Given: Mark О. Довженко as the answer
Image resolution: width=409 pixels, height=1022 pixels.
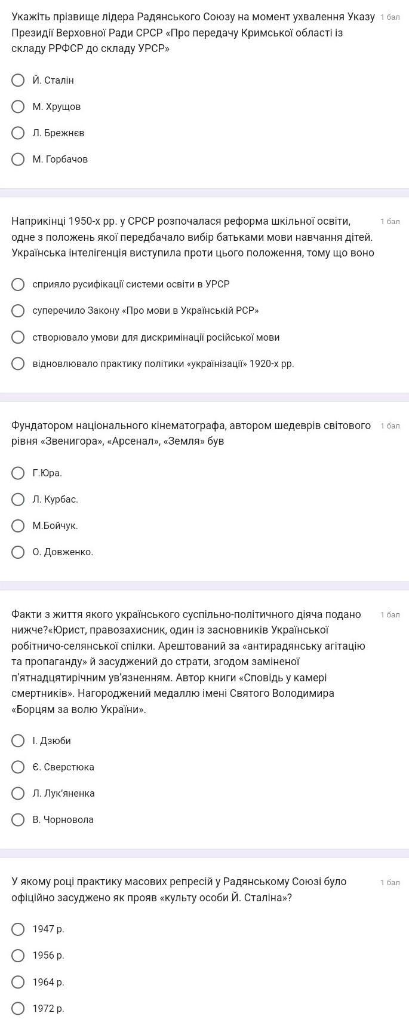Looking at the screenshot, I should [x=19, y=552].
